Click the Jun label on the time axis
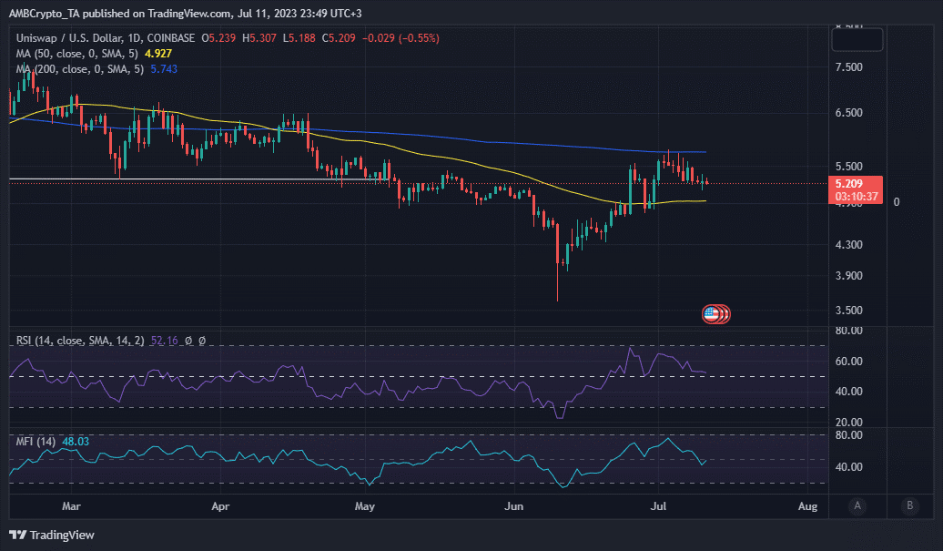This screenshot has height=551, width=943. pos(513,506)
